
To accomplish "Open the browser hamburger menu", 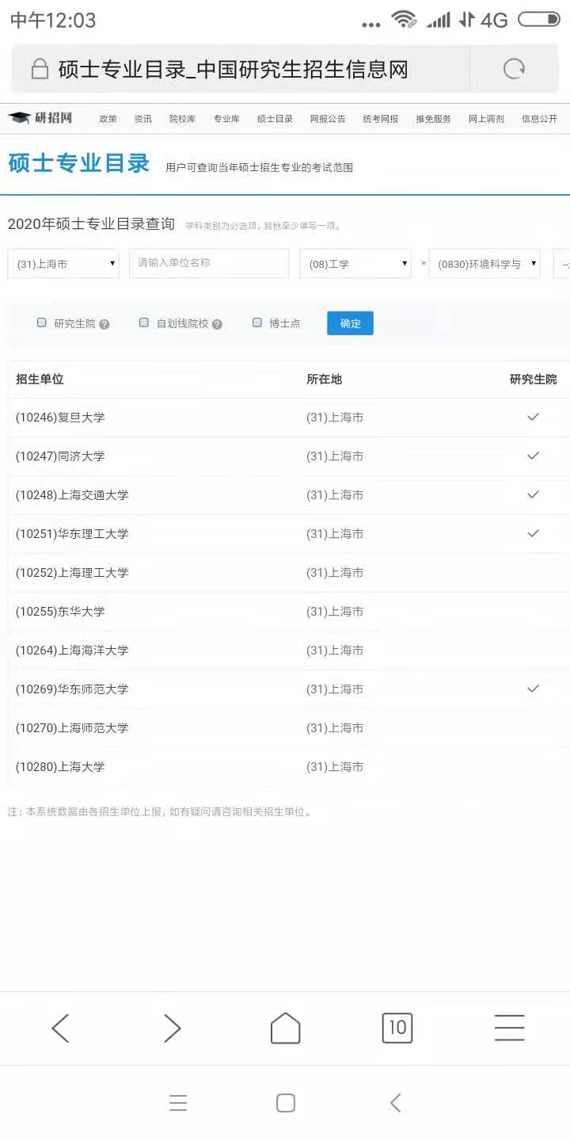I will point(510,1028).
